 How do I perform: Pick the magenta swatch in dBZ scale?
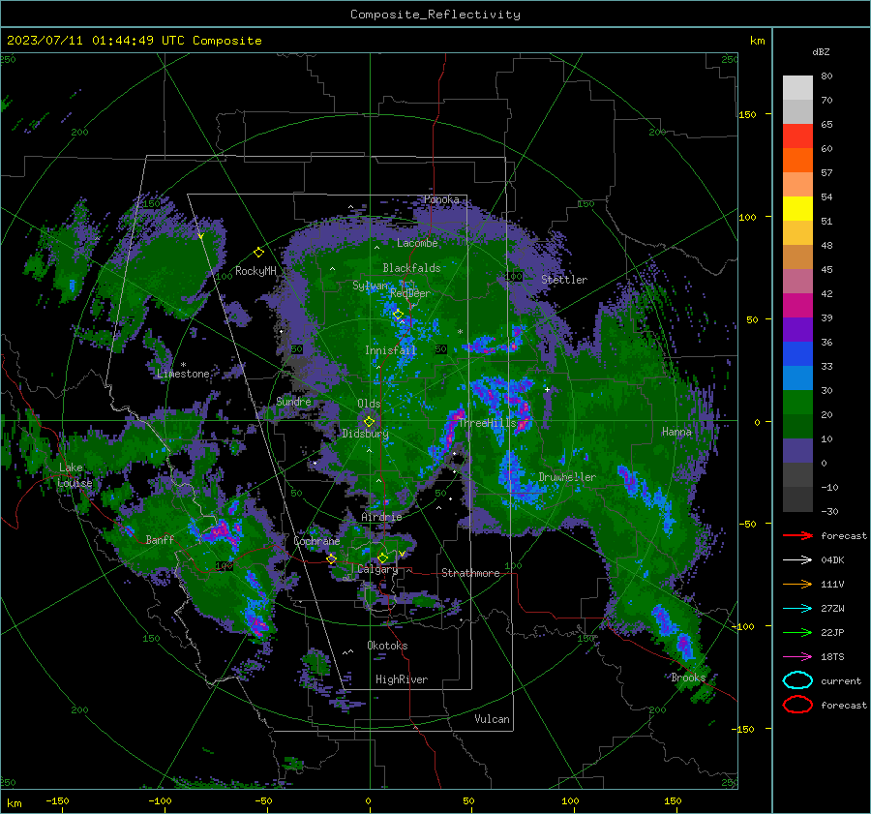[797, 305]
